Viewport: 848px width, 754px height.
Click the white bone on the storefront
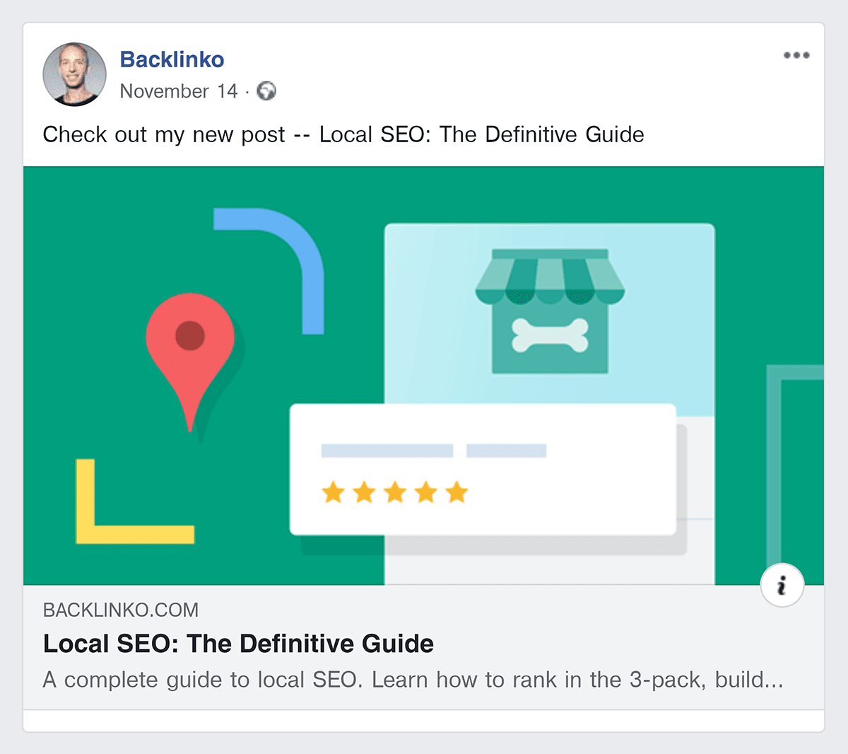tap(550, 335)
